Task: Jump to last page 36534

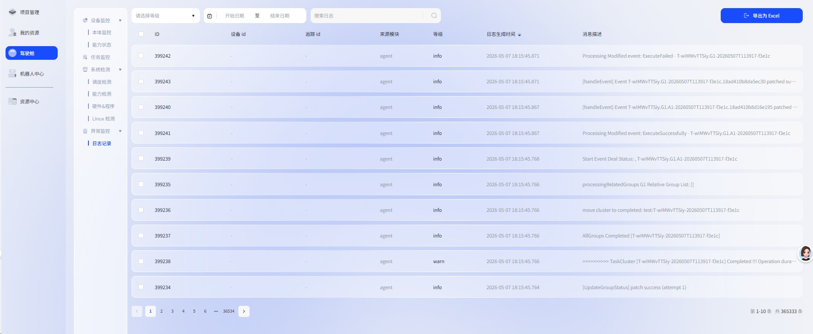Action: [x=229, y=311]
